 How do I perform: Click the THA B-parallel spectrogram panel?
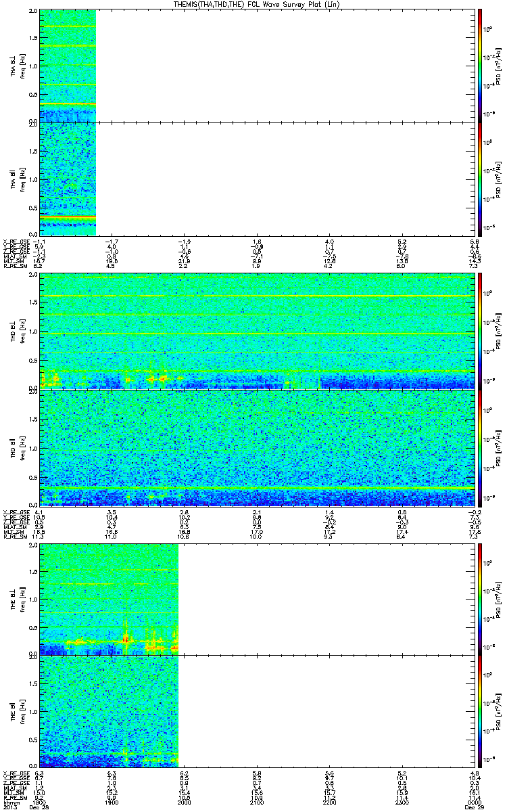pos(256,179)
